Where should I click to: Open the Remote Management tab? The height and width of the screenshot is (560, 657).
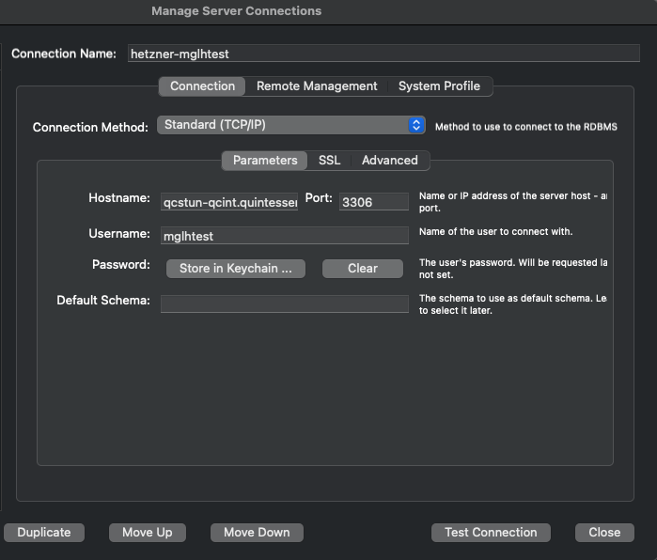coord(317,86)
